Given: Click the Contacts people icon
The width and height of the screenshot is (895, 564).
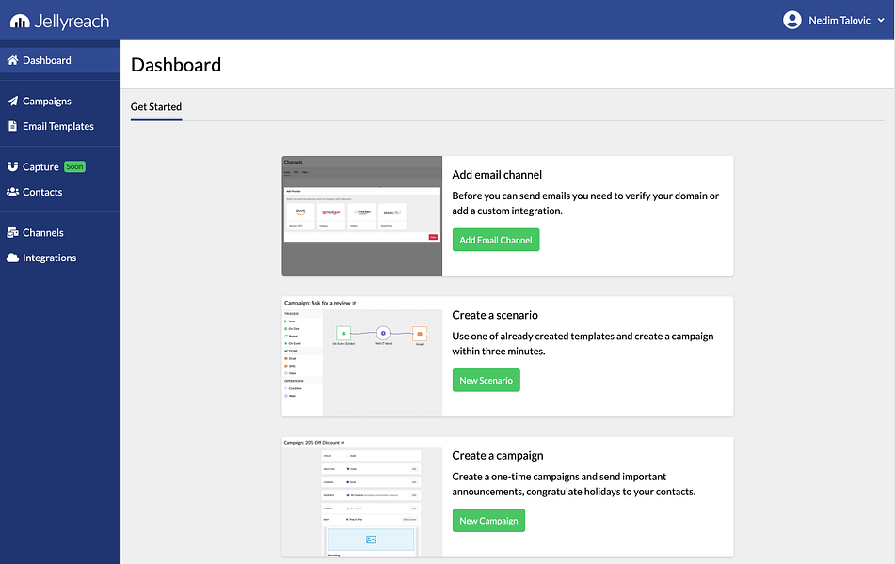Looking at the screenshot, I should click(x=12, y=192).
